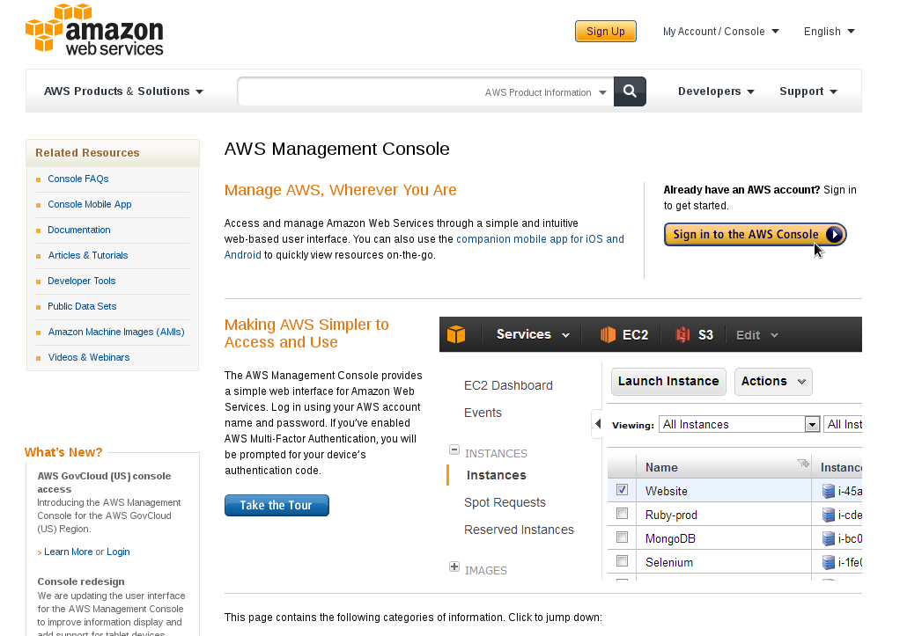This screenshot has height=636, width=922.
Task: Uncheck the Website instance checkbox
Action: (x=622, y=490)
